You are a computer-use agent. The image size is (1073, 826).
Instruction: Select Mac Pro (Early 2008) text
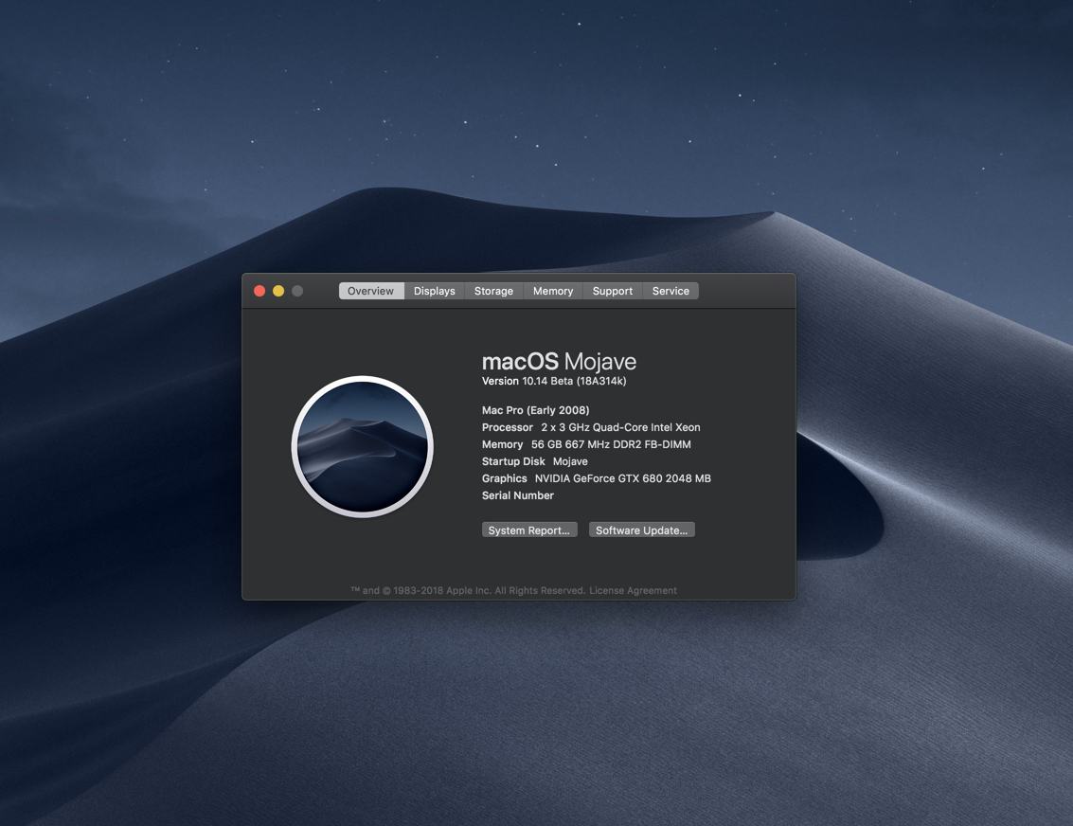535,410
